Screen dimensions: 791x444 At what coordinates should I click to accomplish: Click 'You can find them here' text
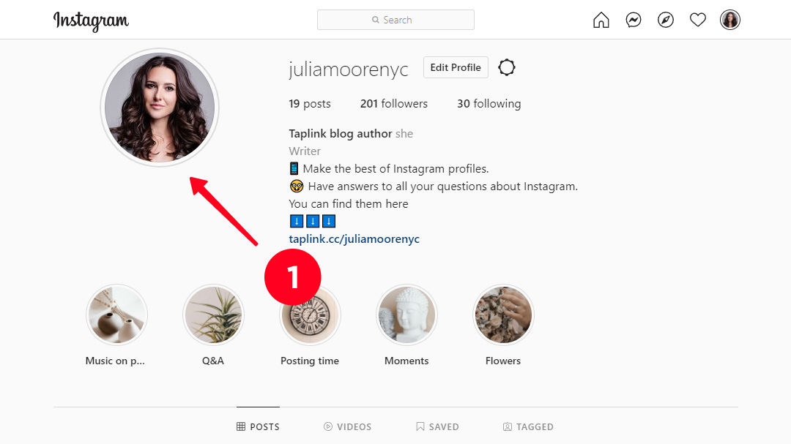pos(349,203)
